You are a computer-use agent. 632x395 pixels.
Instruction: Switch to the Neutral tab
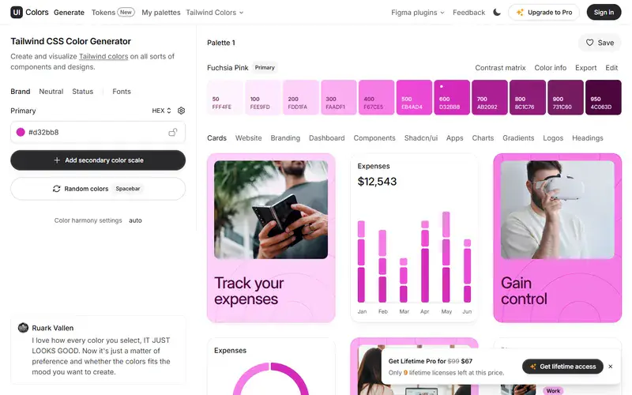pos(51,92)
